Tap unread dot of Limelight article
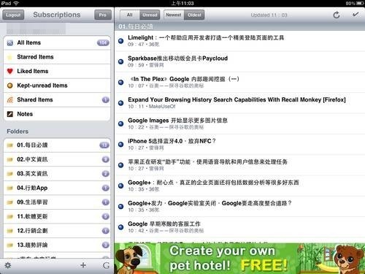 tap(120, 41)
